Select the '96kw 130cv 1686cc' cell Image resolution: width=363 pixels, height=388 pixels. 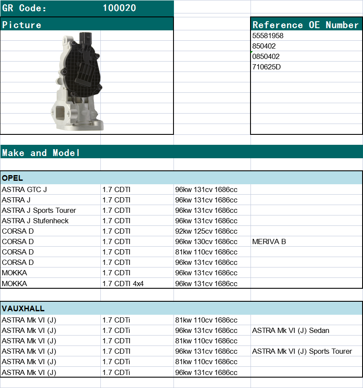coord(212,241)
